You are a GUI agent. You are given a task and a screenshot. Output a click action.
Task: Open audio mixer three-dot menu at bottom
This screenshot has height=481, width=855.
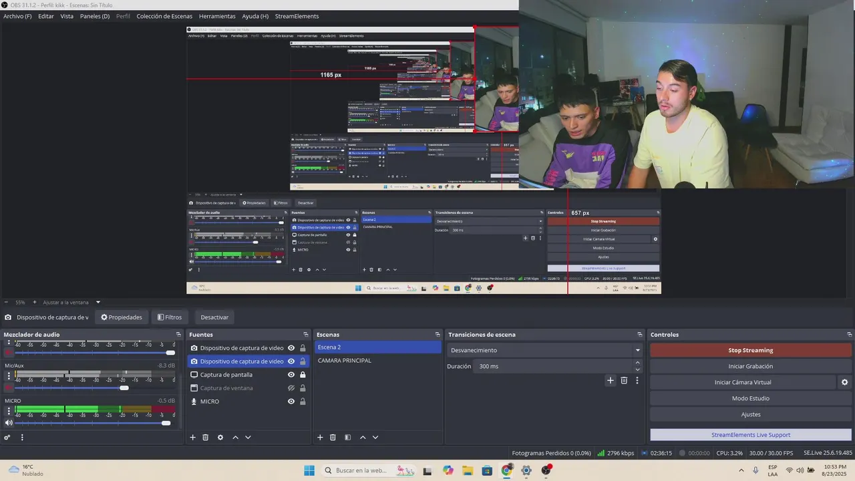22,438
